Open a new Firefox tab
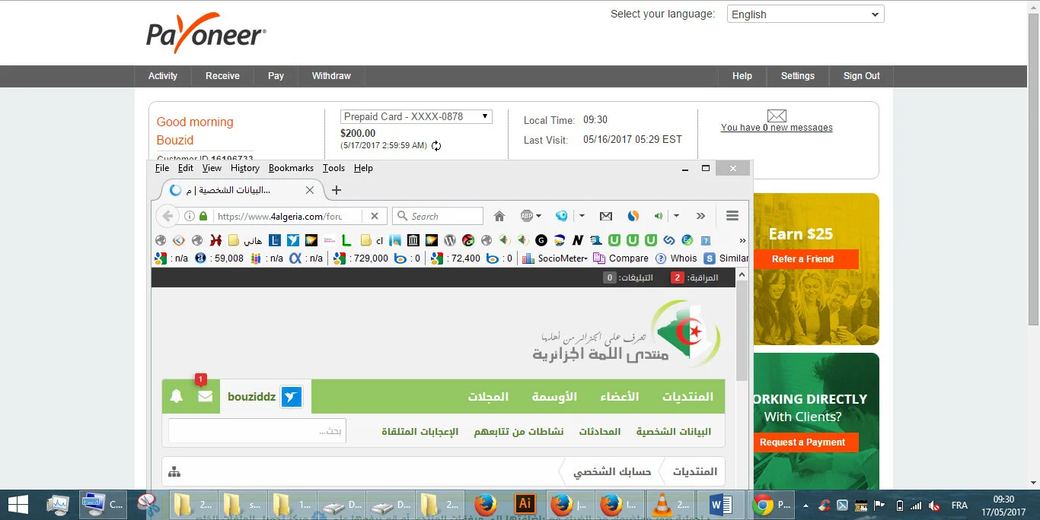This screenshot has height=520, width=1040. coord(337,190)
